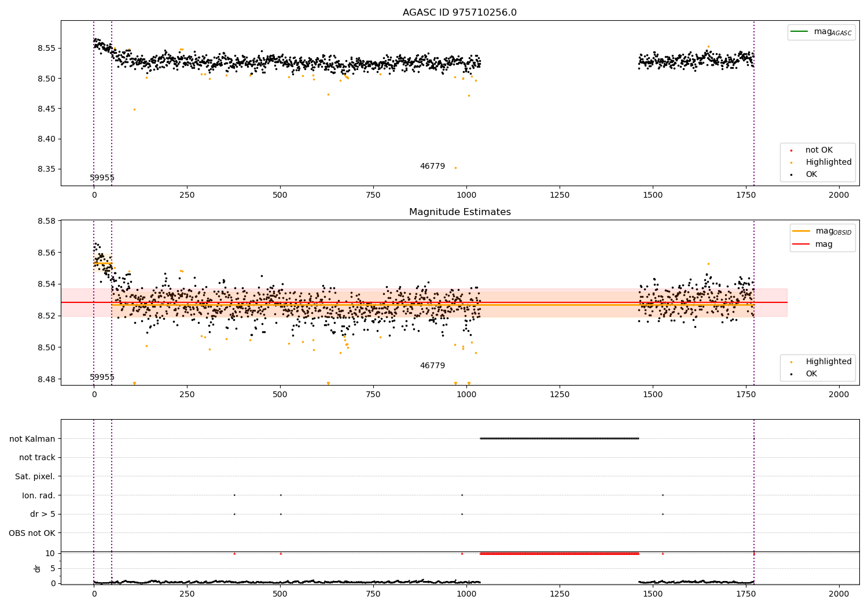
Task: Click the 8.48 tick on Magnitude Estimates y-axis
Action: [46, 380]
